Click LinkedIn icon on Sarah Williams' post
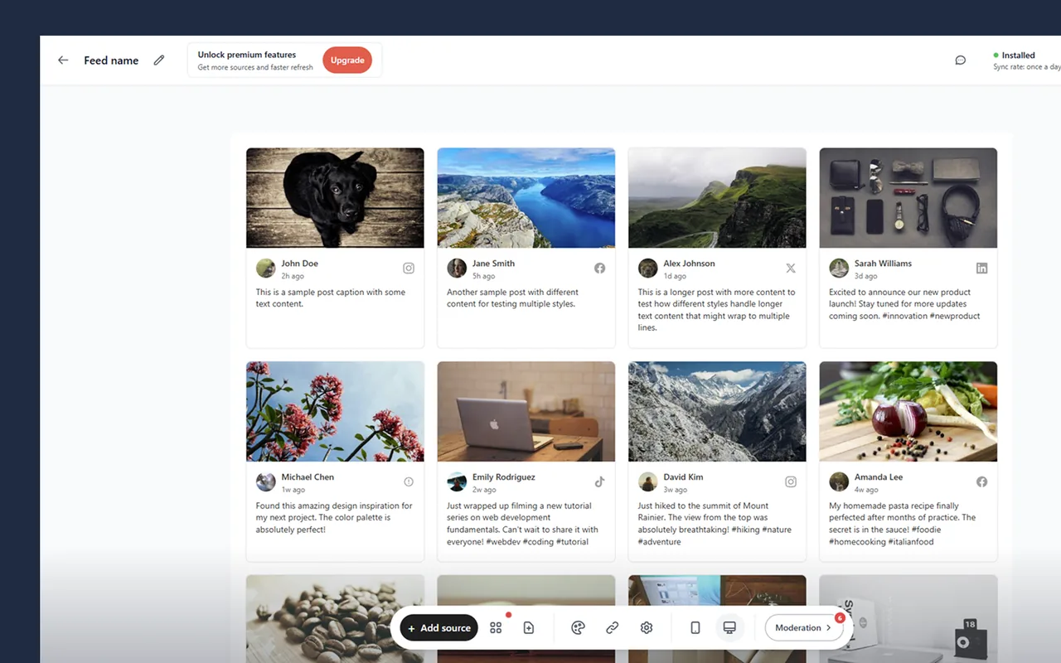 point(981,269)
